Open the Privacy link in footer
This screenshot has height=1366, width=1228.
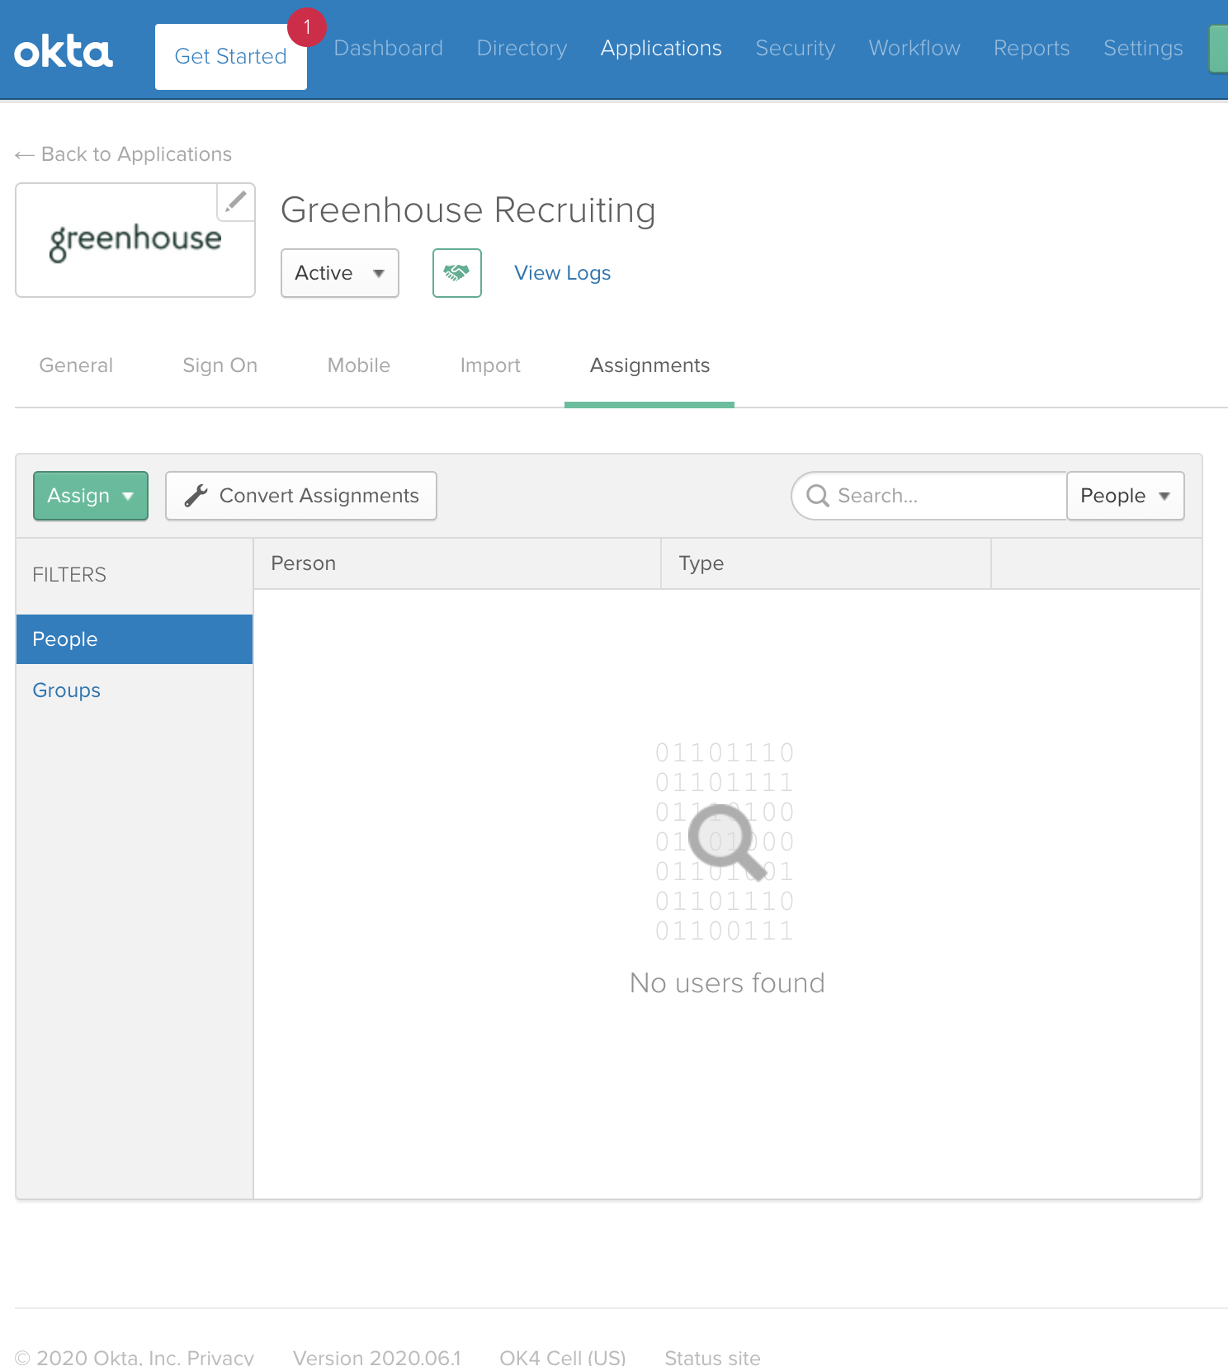[x=220, y=1357]
